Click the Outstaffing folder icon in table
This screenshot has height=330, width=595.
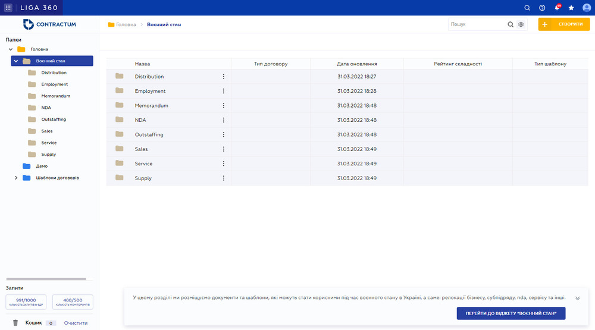120,134
